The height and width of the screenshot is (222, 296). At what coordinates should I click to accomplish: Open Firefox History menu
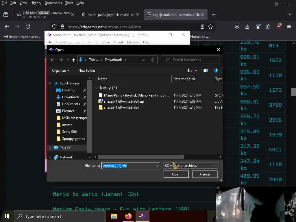coord(36,3)
